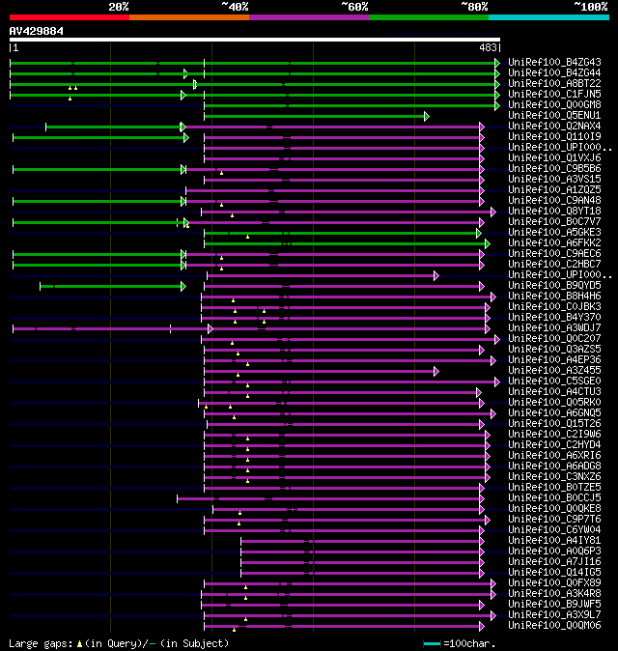Select the UniRef100_B9JWF5 label

tap(554, 604)
